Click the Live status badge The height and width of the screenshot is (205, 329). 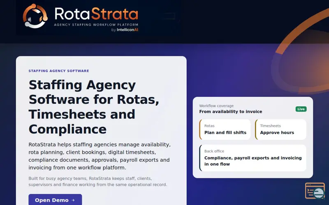click(301, 109)
